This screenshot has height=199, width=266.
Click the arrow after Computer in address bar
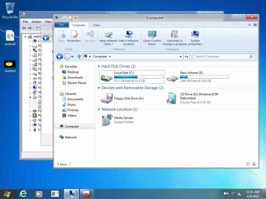pos(110,56)
